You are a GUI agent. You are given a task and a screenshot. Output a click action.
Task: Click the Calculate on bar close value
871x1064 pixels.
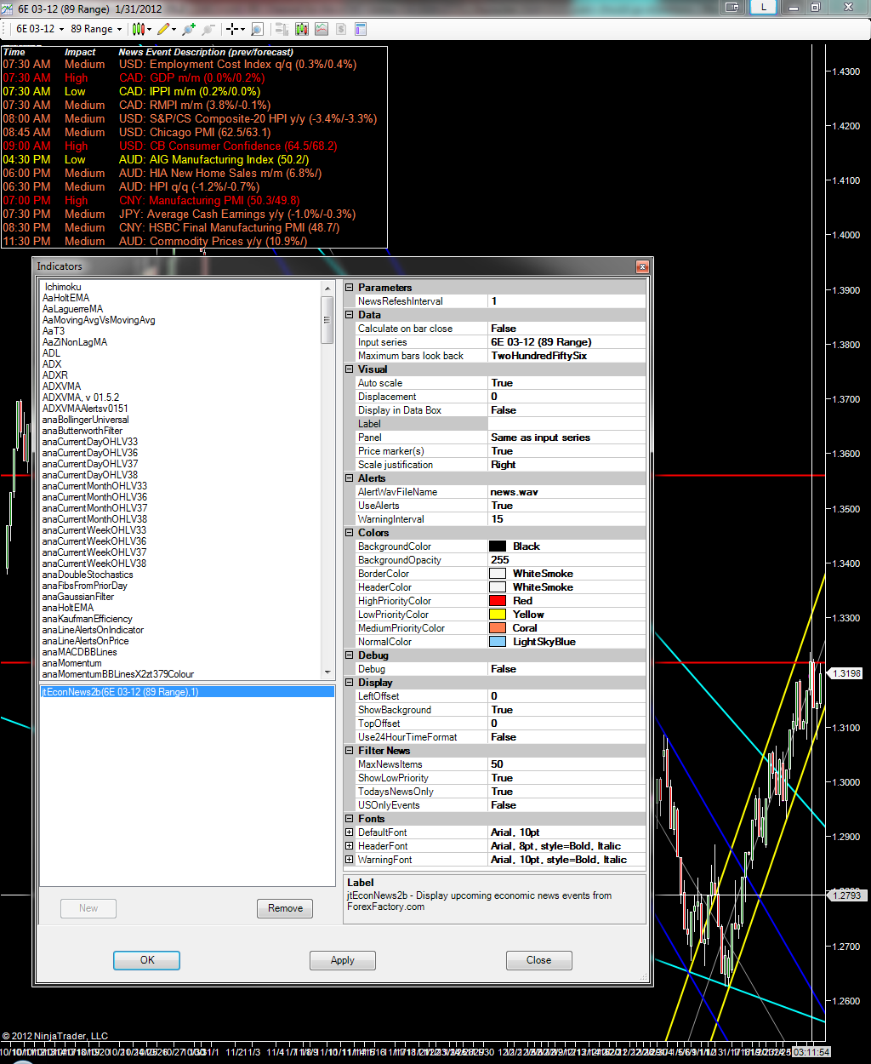[566, 329]
